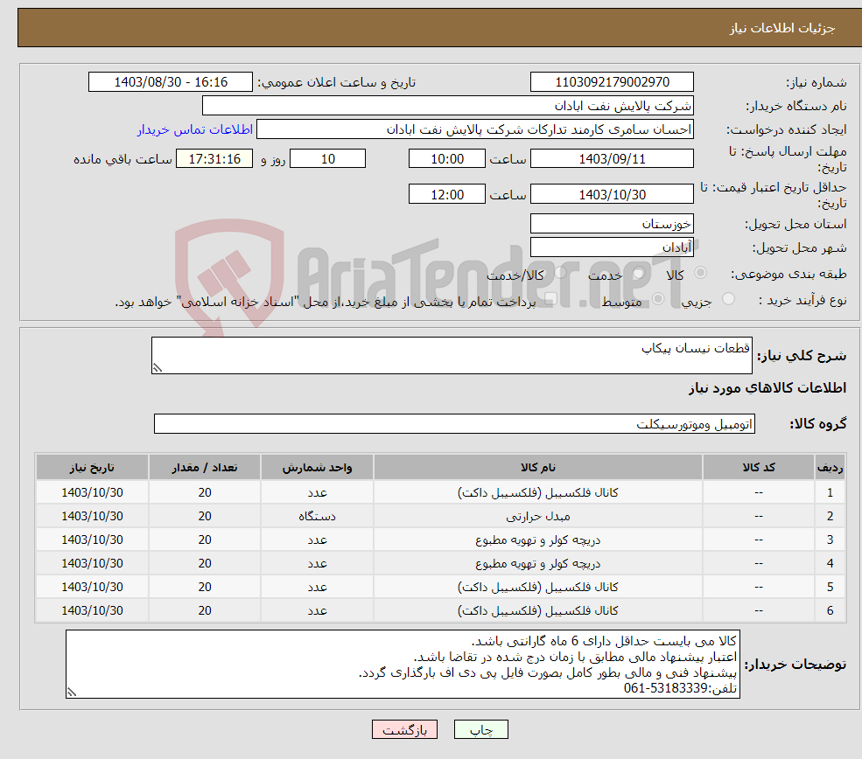Click the announcement date field 1403/08/30 - 16:16

(171, 82)
